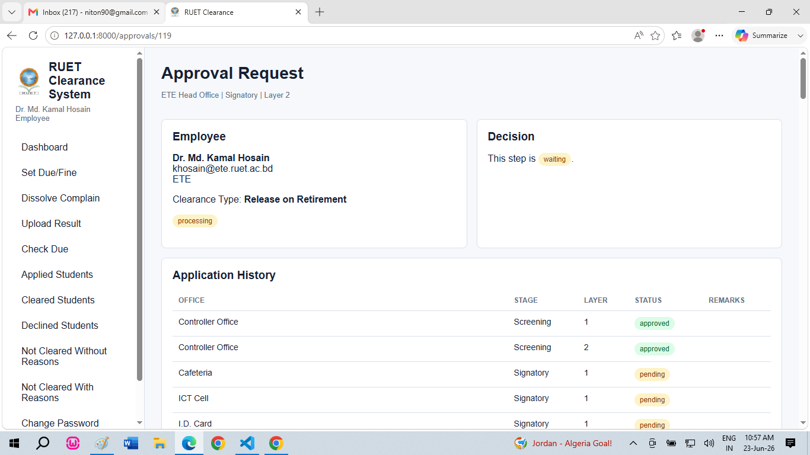810x455 pixels.
Task: Switch input language via ENG IN
Action: tap(729, 443)
